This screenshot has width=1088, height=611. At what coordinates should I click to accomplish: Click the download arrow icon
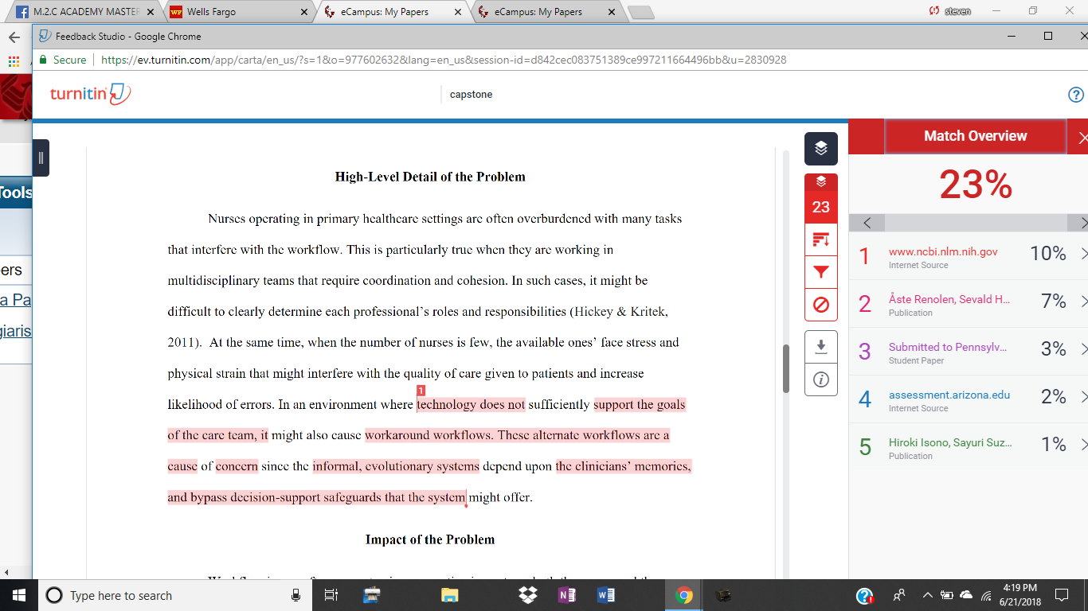(821, 347)
